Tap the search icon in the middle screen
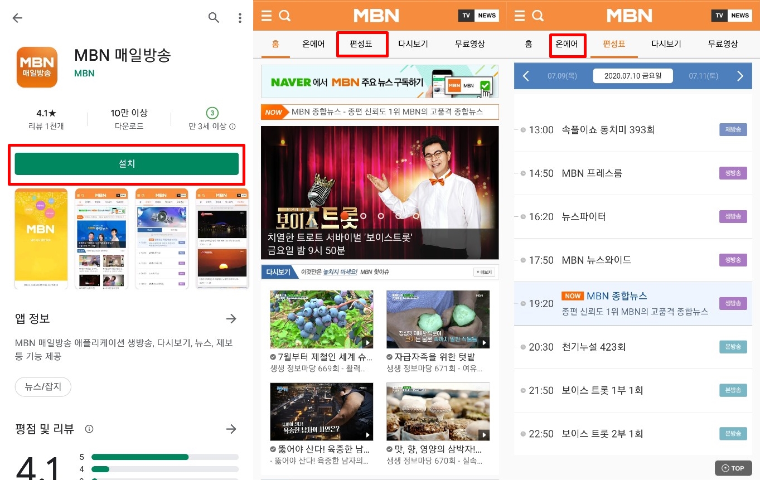Image resolution: width=760 pixels, height=480 pixels. (x=285, y=16)
